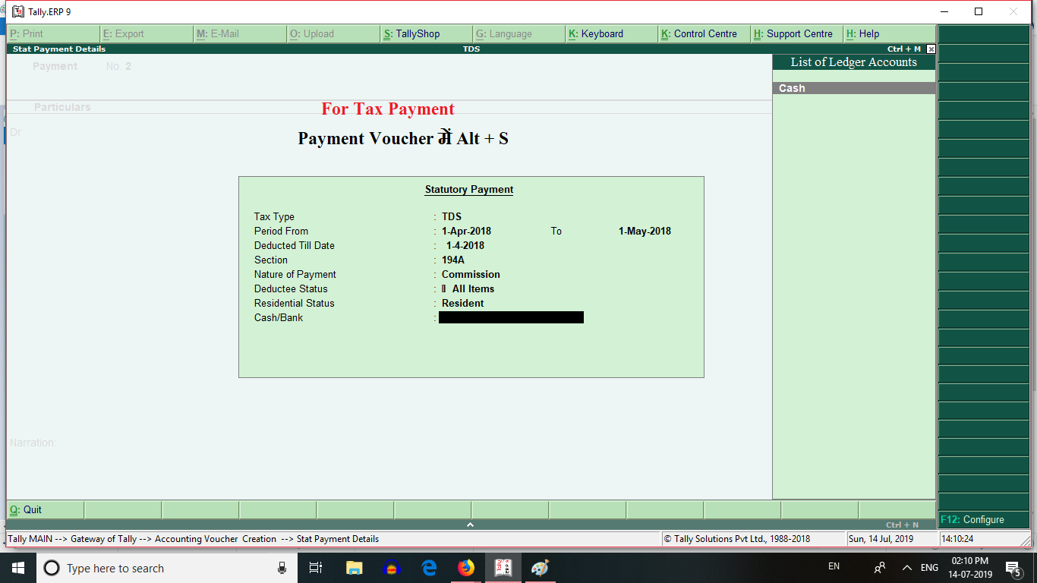Viewport: 1037px width, 583px height.
Task: Open Task View from the taskbar
Action: click(x=315, y=568)
